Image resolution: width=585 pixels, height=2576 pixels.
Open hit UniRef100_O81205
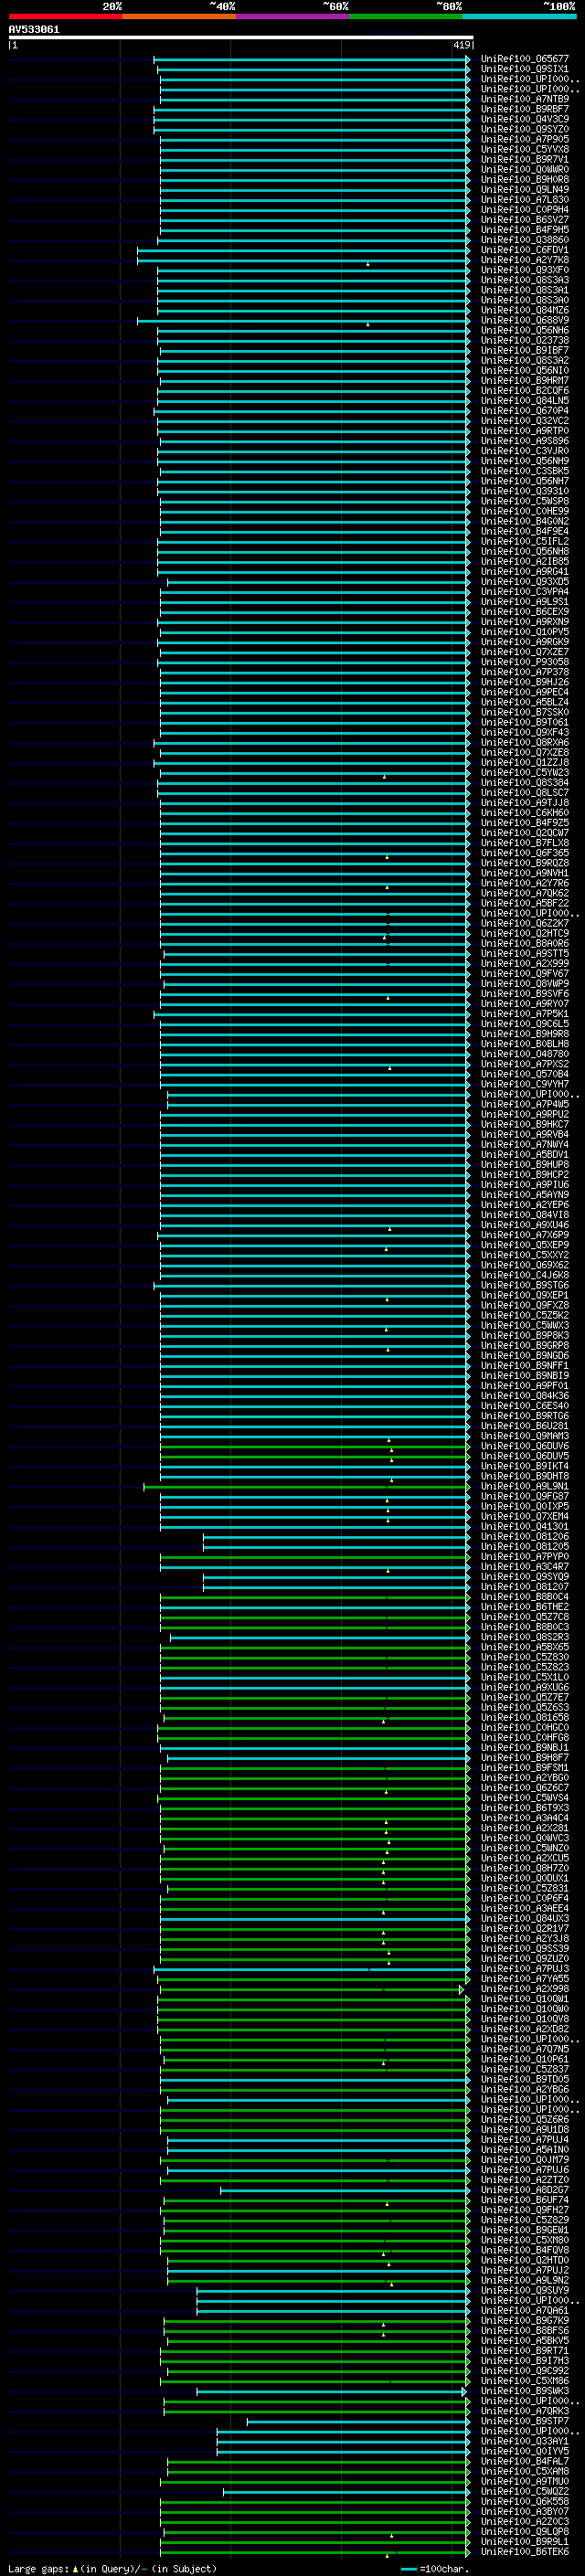(x=525, y=1546)
